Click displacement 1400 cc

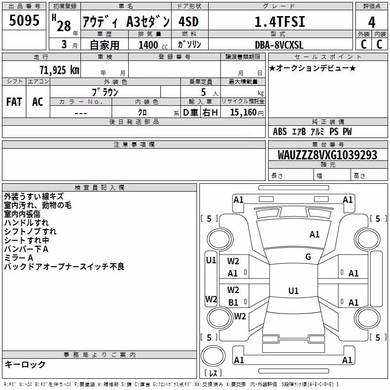coord(153,45)
